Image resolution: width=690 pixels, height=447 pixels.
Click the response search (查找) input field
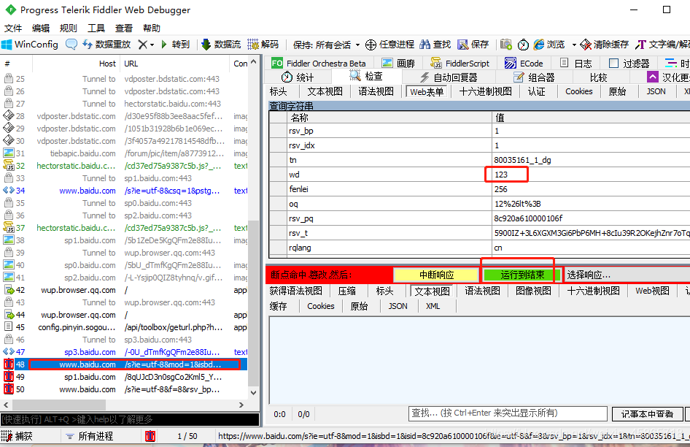point(508,413)
